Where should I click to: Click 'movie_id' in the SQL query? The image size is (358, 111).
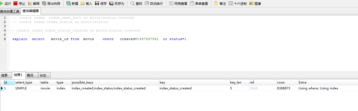click(x=60, y=39)
